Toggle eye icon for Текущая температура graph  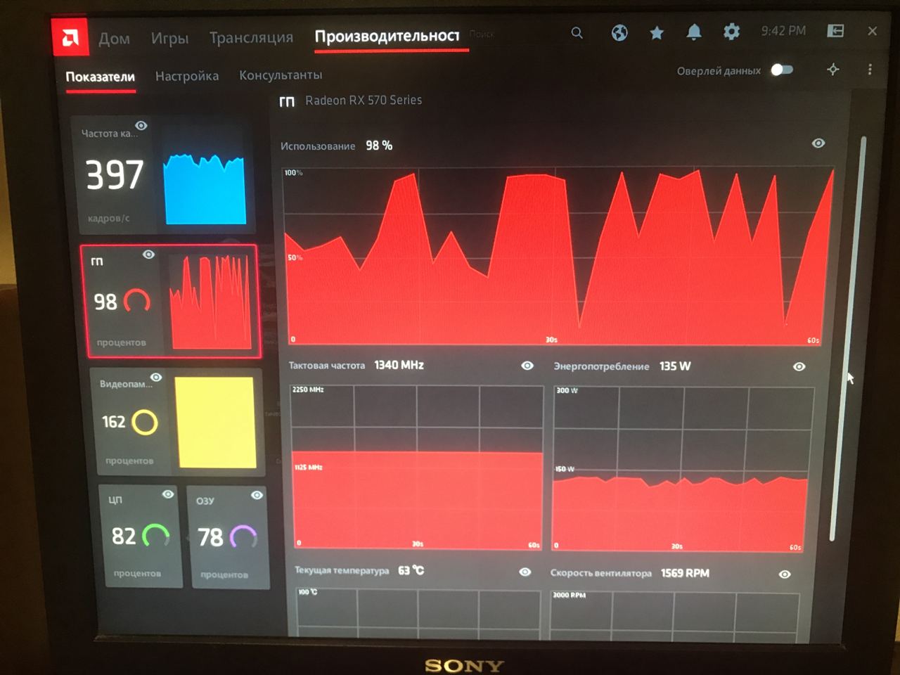point(525,572)
